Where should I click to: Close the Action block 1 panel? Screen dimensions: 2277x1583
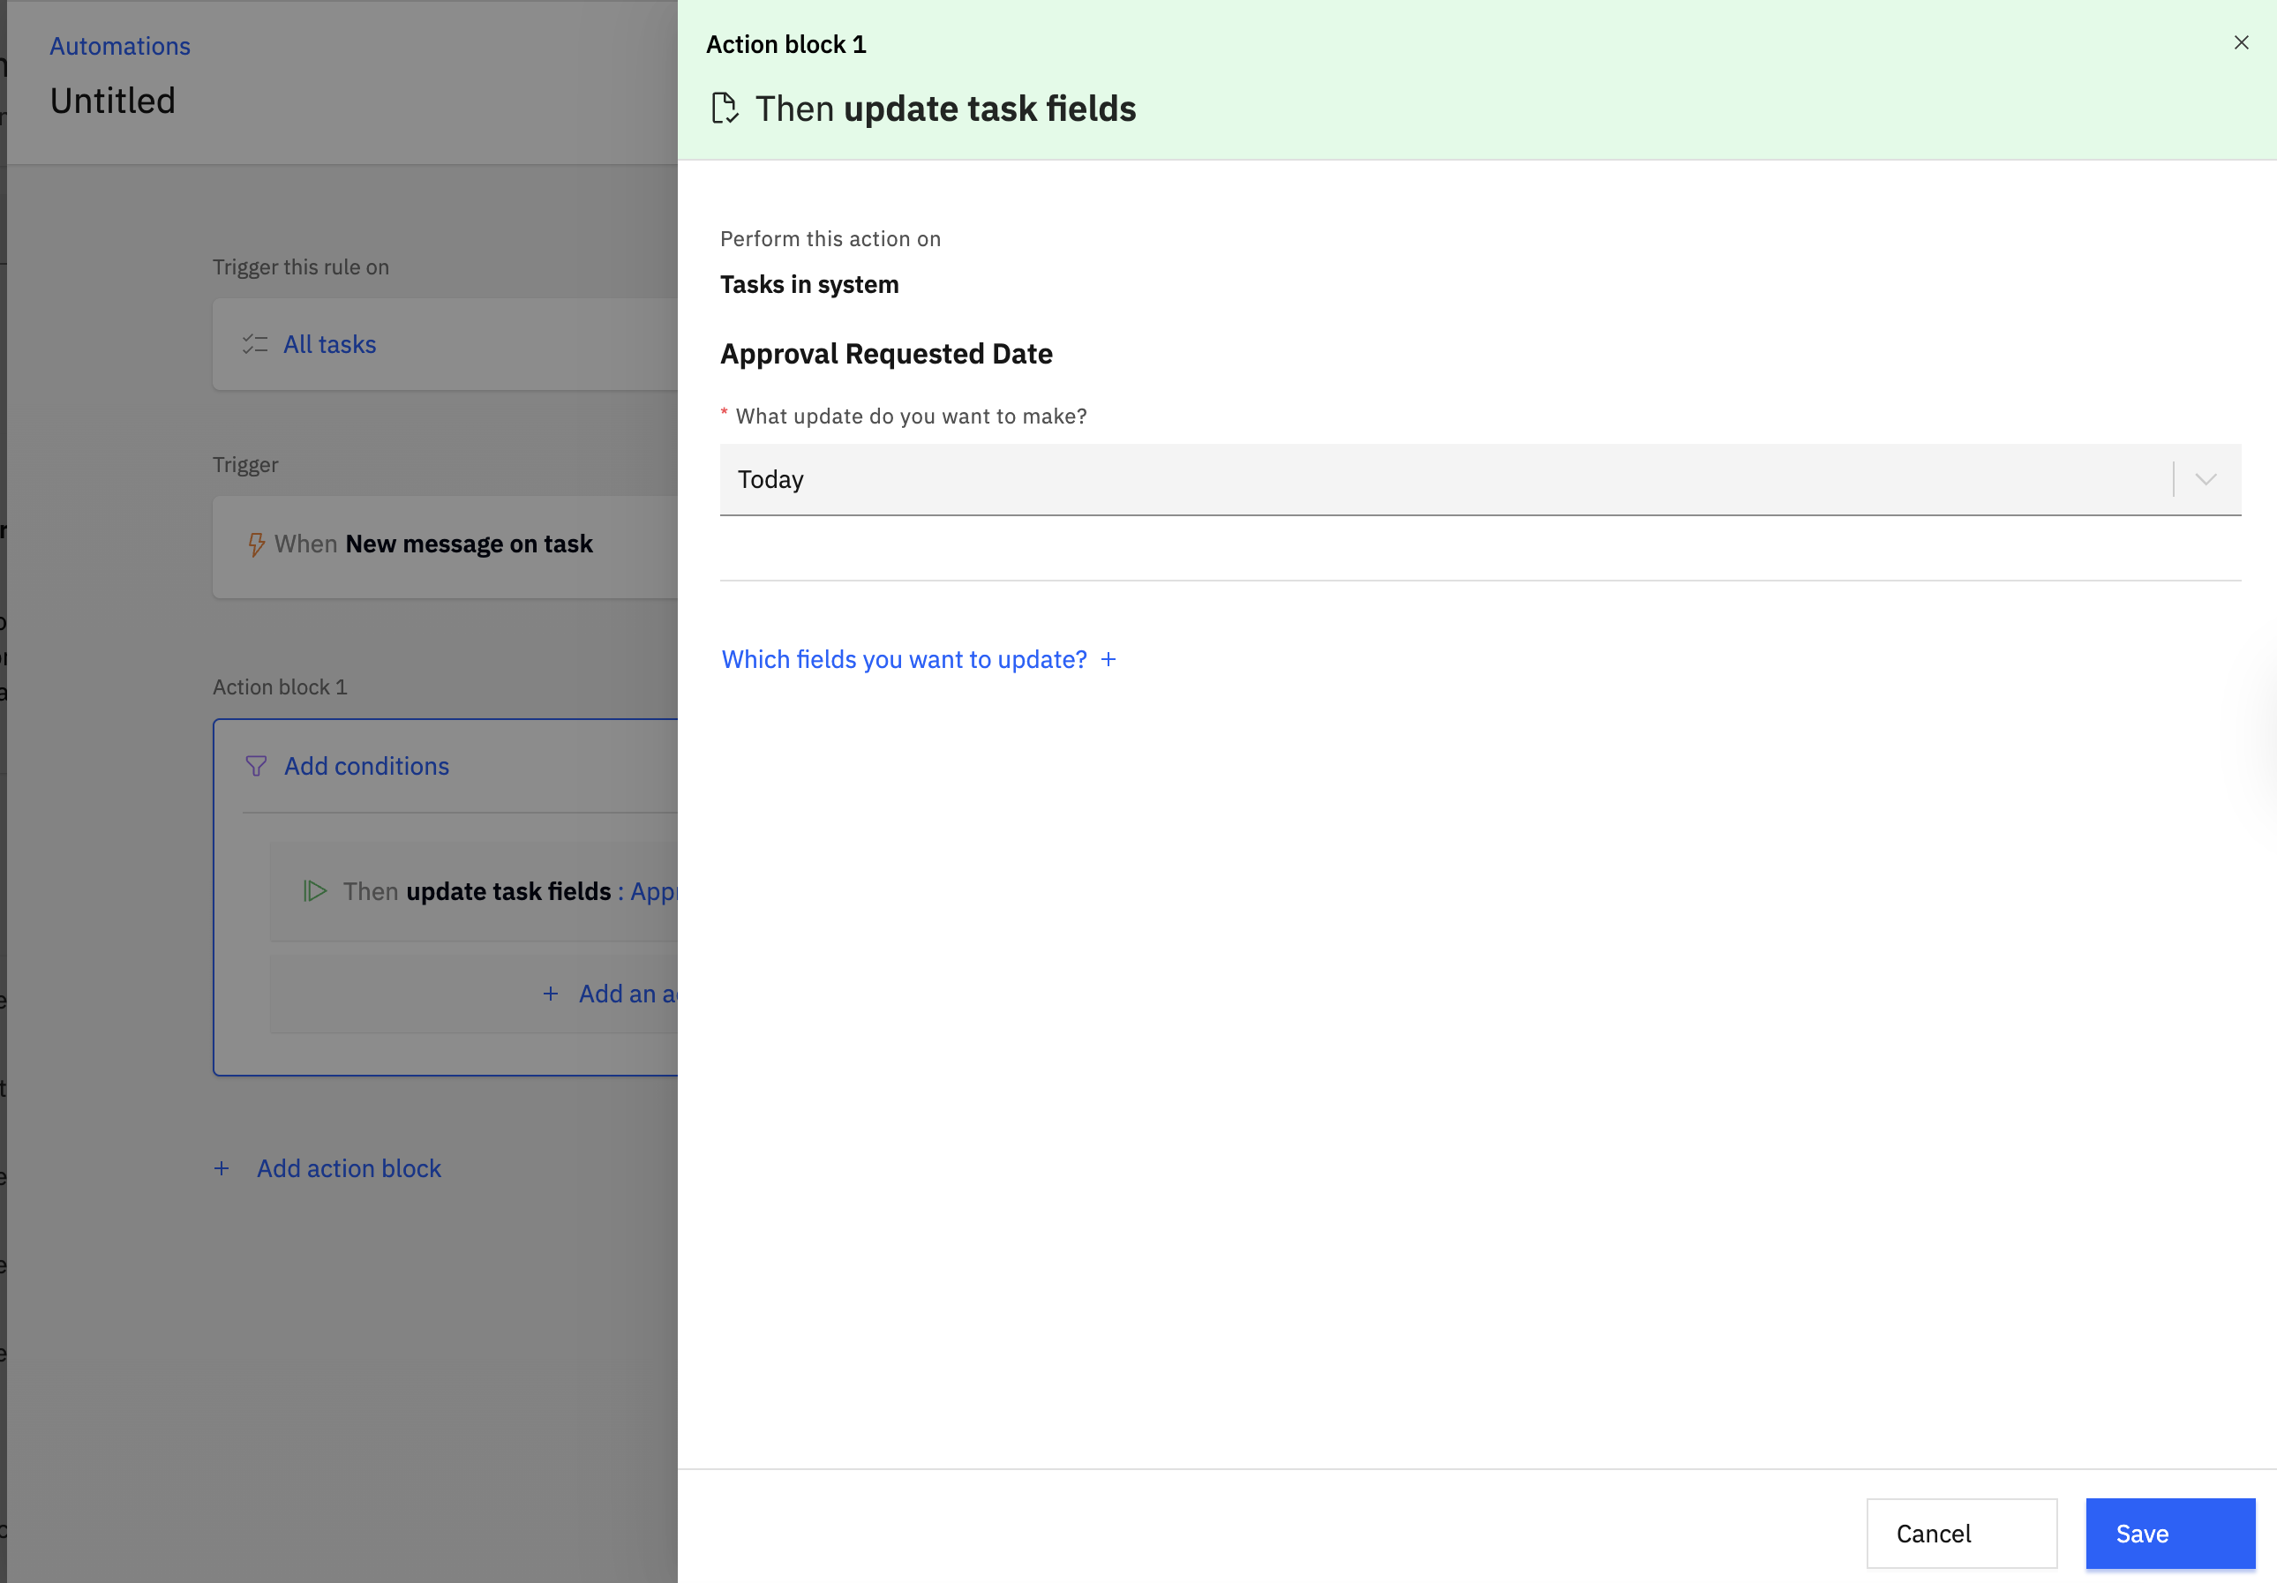2240,42
